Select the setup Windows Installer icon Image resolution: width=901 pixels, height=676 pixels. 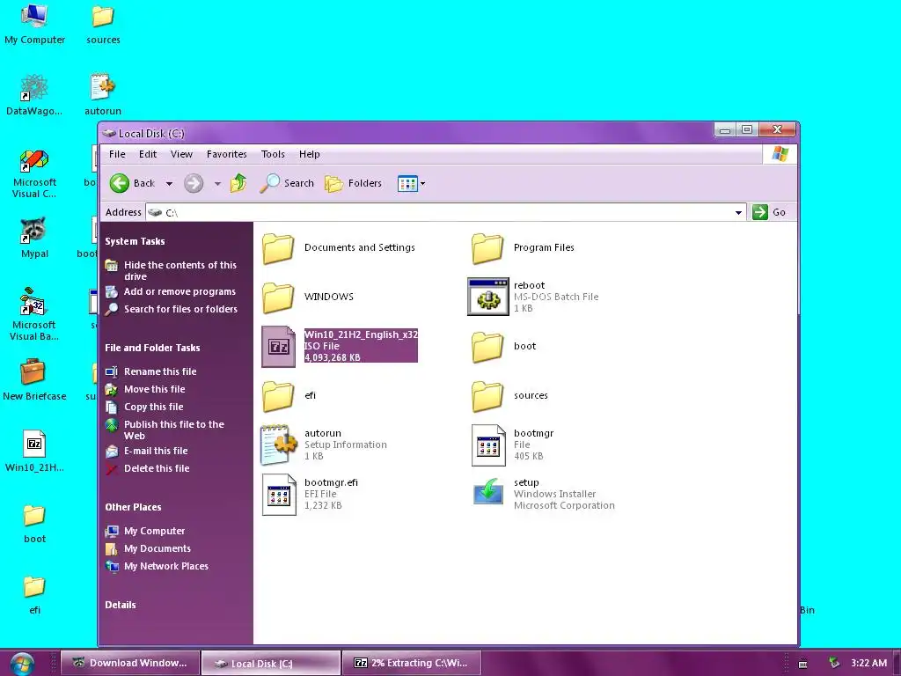point(488,493)
